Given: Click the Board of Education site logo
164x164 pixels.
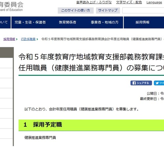Looking at the screenshot, I should coord(11,6).
